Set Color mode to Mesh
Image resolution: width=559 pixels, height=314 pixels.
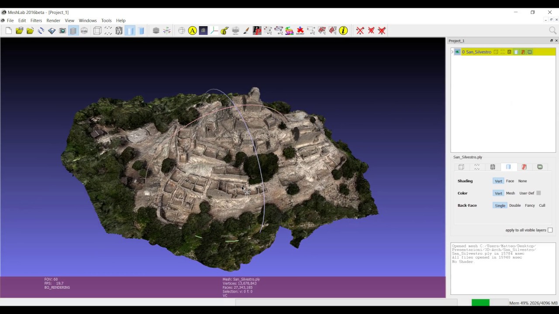(510, 193)
